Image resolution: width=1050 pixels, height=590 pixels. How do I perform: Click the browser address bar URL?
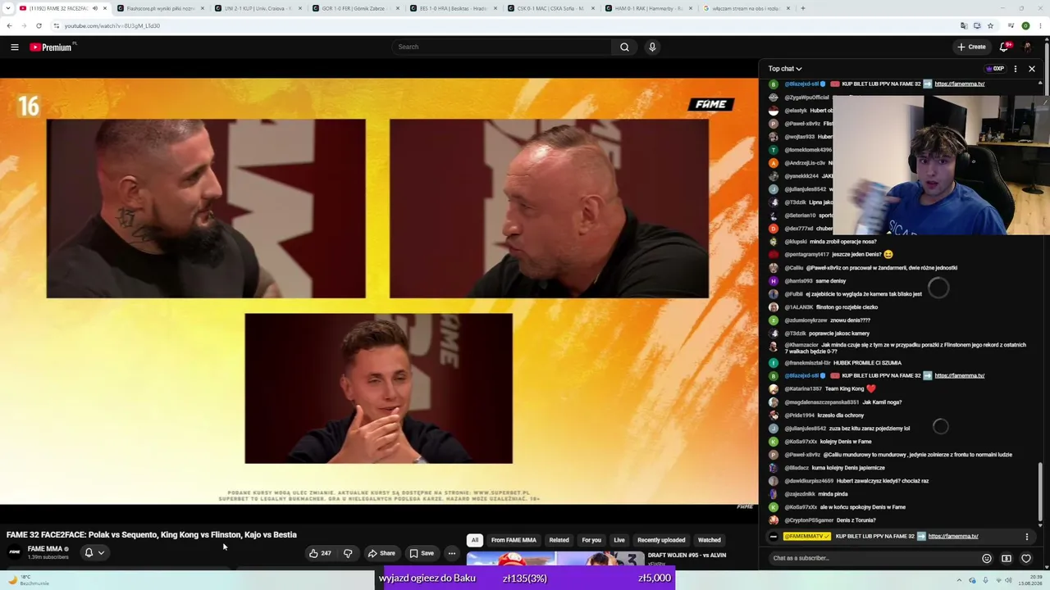pos(112,25)
